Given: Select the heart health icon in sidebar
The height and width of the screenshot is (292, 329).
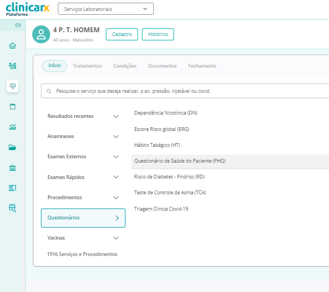Looking at the screenshot, I should pos(13,86).
